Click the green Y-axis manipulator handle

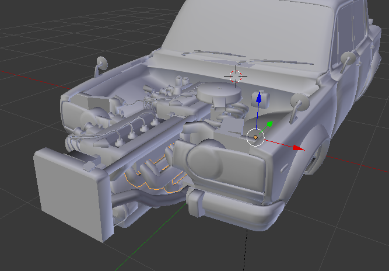[x=270, y=123]
